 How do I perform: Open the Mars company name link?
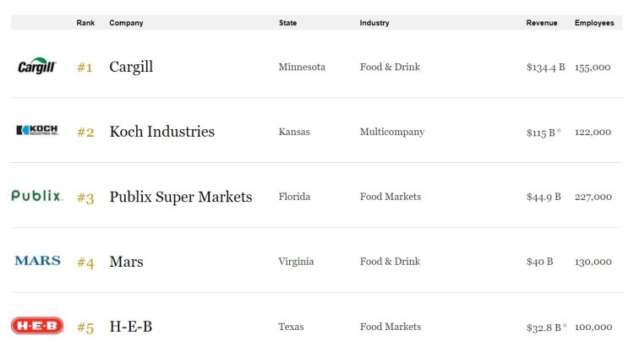click(x=126, y=262)
